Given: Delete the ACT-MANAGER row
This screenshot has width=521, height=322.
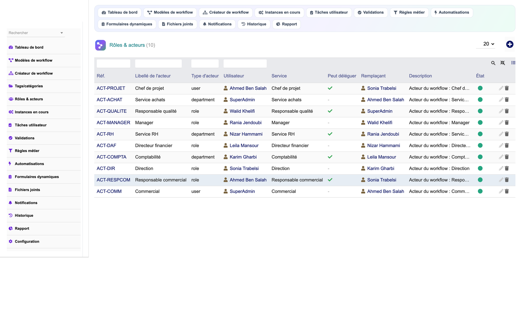Looking at the screenshot, I should click(507, 123).
